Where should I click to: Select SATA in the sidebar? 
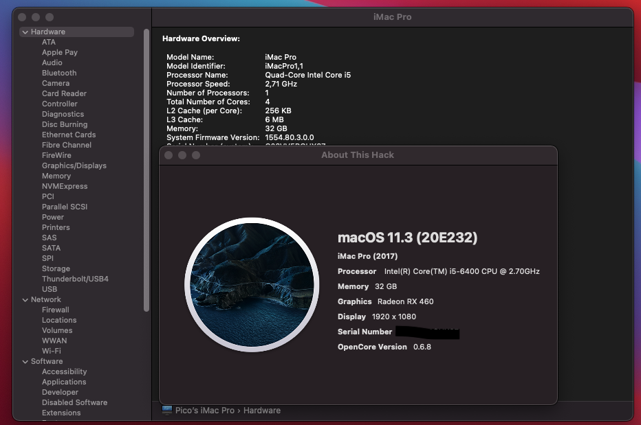pos(51,248)
